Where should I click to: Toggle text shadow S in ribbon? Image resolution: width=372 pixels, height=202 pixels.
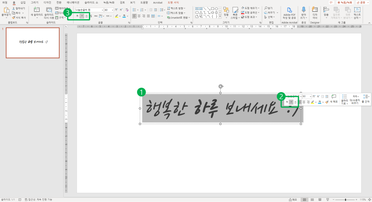[x=91, y=16]
